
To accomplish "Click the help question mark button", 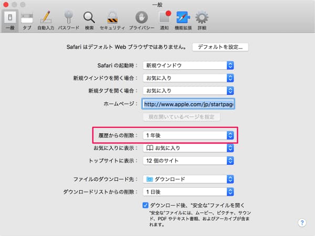I will coord(302,223).
